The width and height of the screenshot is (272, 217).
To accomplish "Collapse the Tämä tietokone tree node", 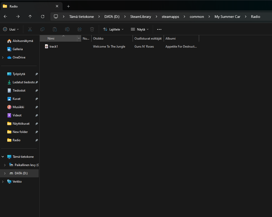I will click(3, 157).
